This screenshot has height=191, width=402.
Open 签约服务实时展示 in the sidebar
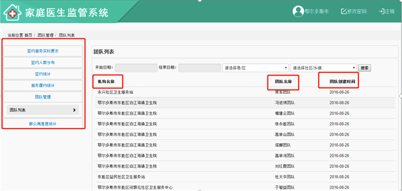(43, 51)
